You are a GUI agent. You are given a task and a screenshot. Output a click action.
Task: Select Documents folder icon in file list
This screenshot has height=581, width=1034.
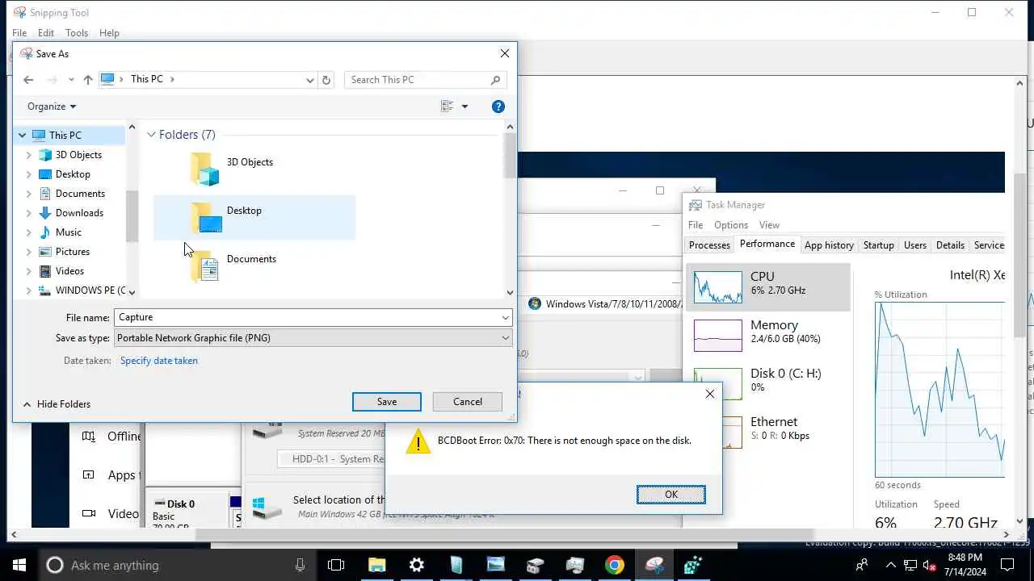click(x=205, y=266)
